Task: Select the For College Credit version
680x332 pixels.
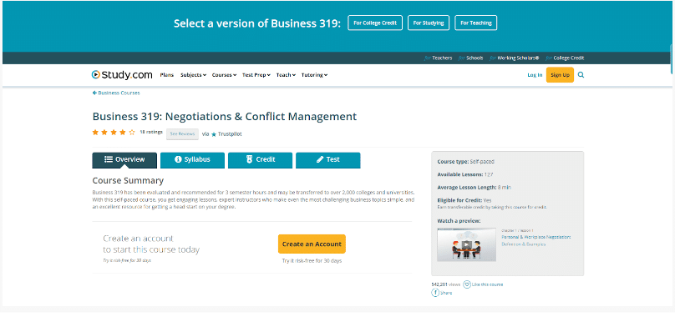Action: [375, 23]
